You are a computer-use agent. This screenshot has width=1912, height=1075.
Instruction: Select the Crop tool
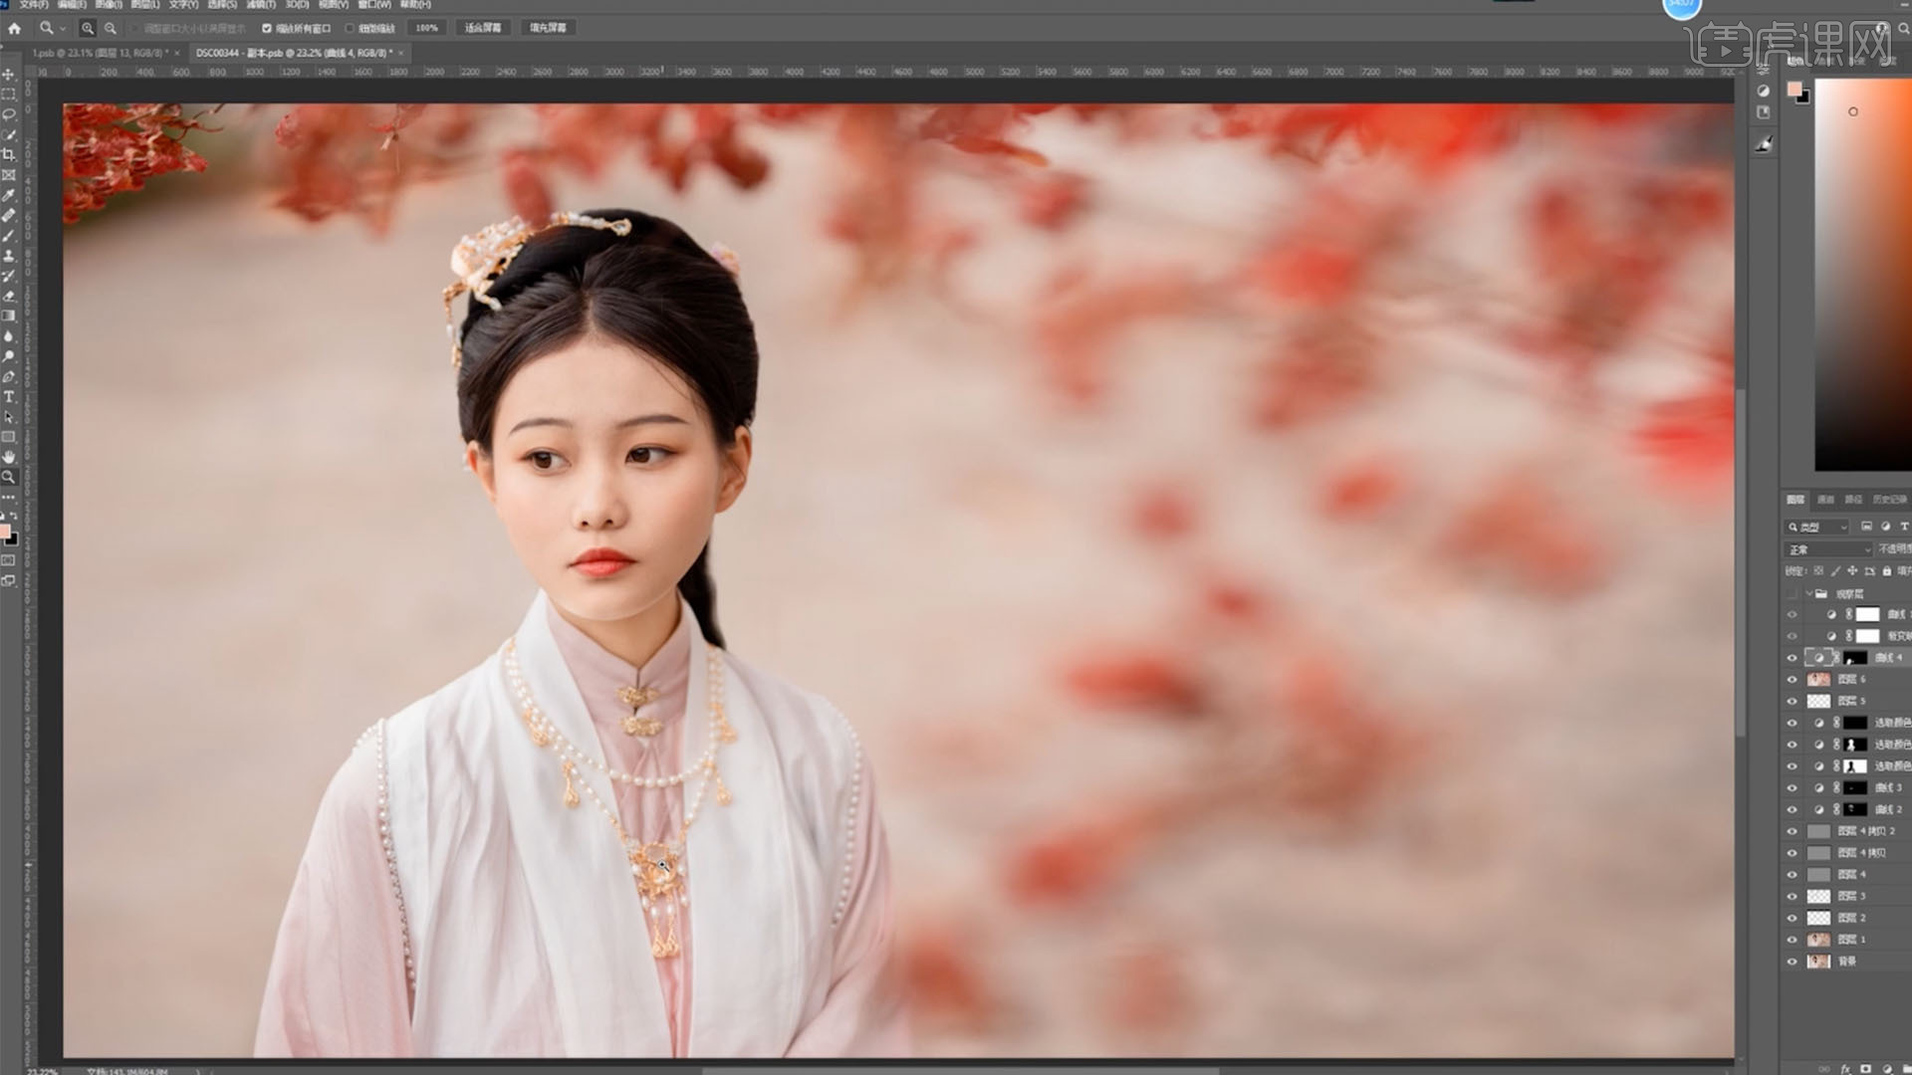[x=9, y=154]
